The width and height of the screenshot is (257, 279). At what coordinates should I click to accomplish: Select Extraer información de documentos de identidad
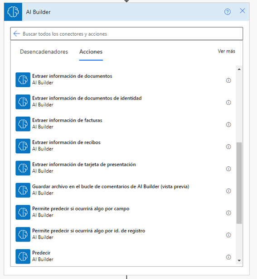pos(87,98)
